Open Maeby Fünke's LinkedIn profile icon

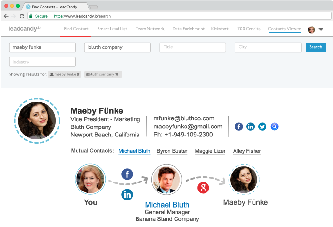[250, 127]
